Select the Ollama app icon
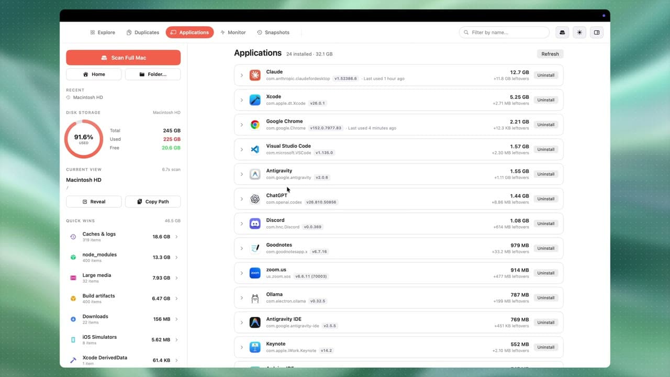 pyautogui.click(x=255, y=298)
